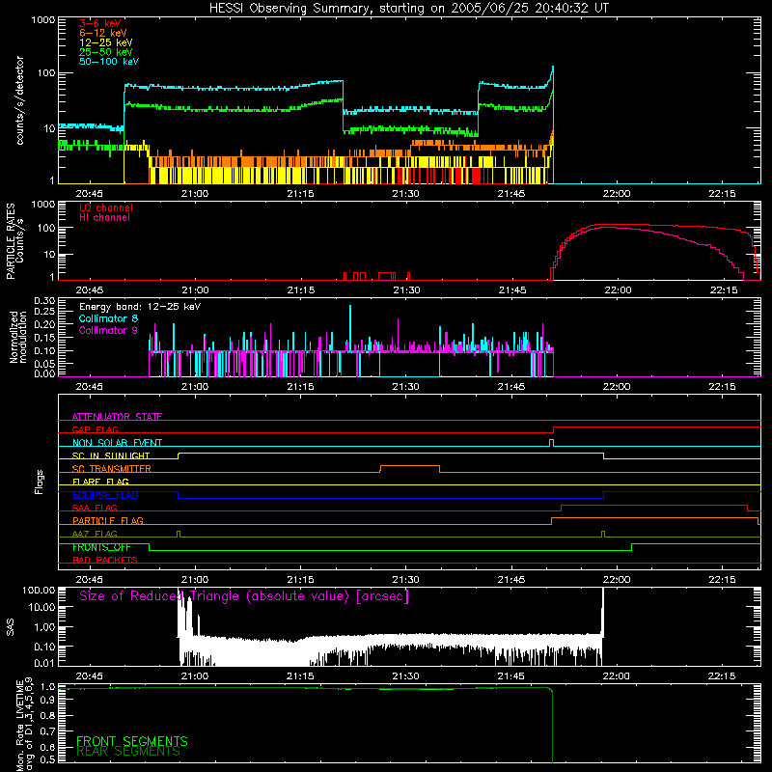Select the cyan 50-100 keV legend entry

(109, 62)
